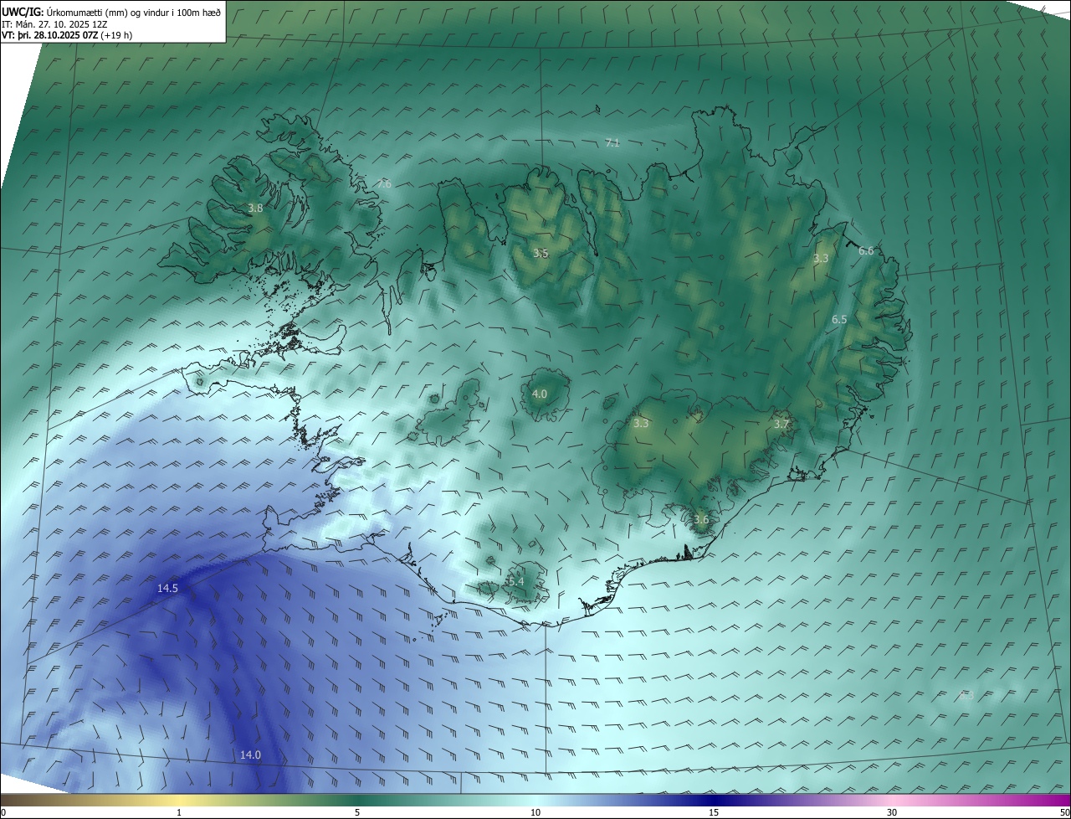The width and height of the screenshot is (1071, 819).
Task: Click the 6.5 value in the Eastfjords
Action: 839,320
